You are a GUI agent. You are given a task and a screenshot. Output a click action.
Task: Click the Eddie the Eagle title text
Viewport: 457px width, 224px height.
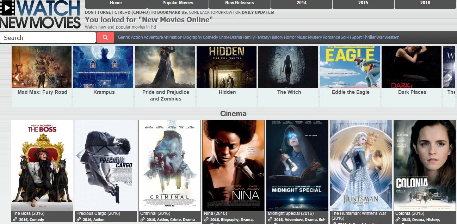point(351,92)
